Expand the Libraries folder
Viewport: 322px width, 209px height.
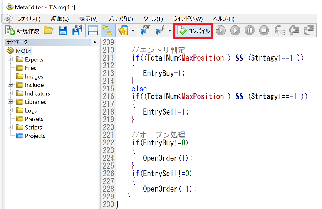coord(10,102)
